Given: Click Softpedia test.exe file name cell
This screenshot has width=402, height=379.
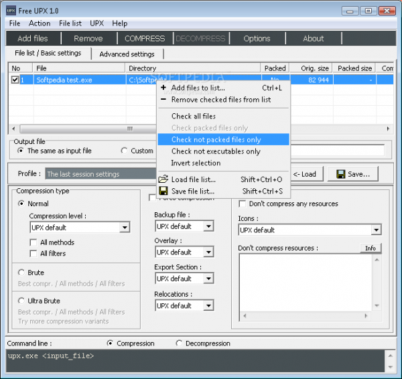Looking at the screenshot, I should tap(64, 80).
